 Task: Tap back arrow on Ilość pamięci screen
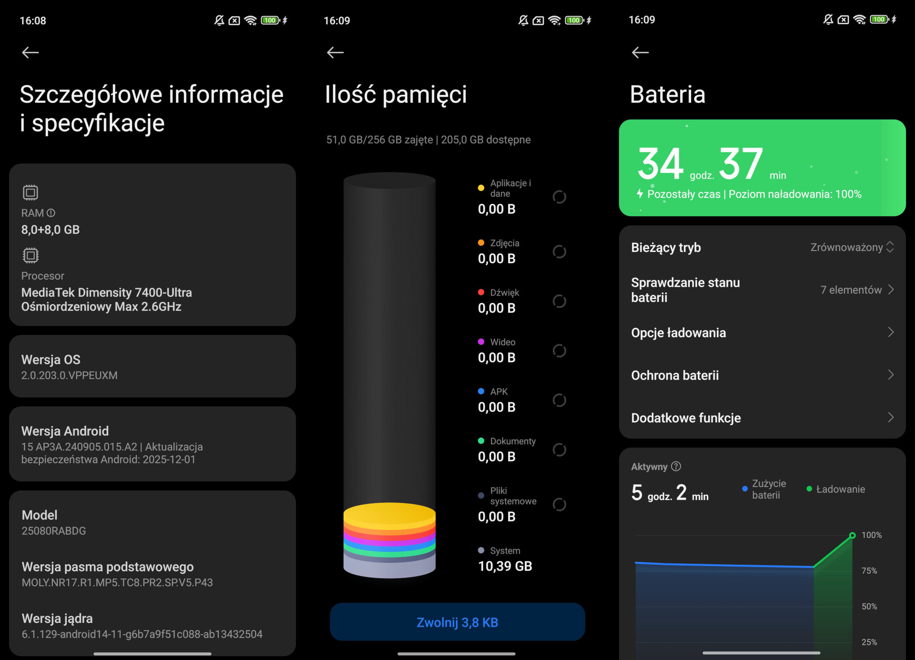335,52
